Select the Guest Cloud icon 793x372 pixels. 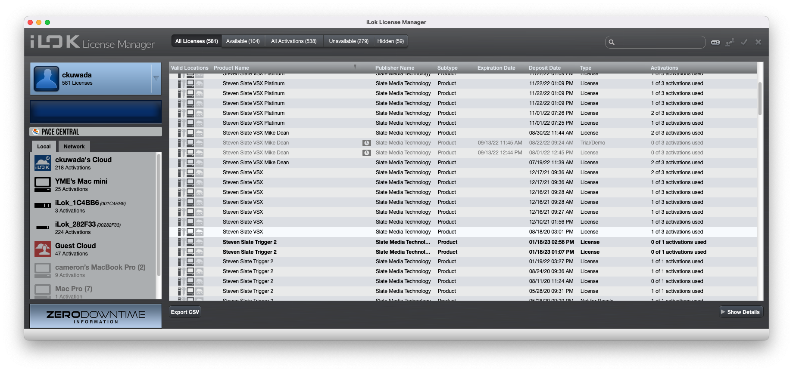coord(43,249)
